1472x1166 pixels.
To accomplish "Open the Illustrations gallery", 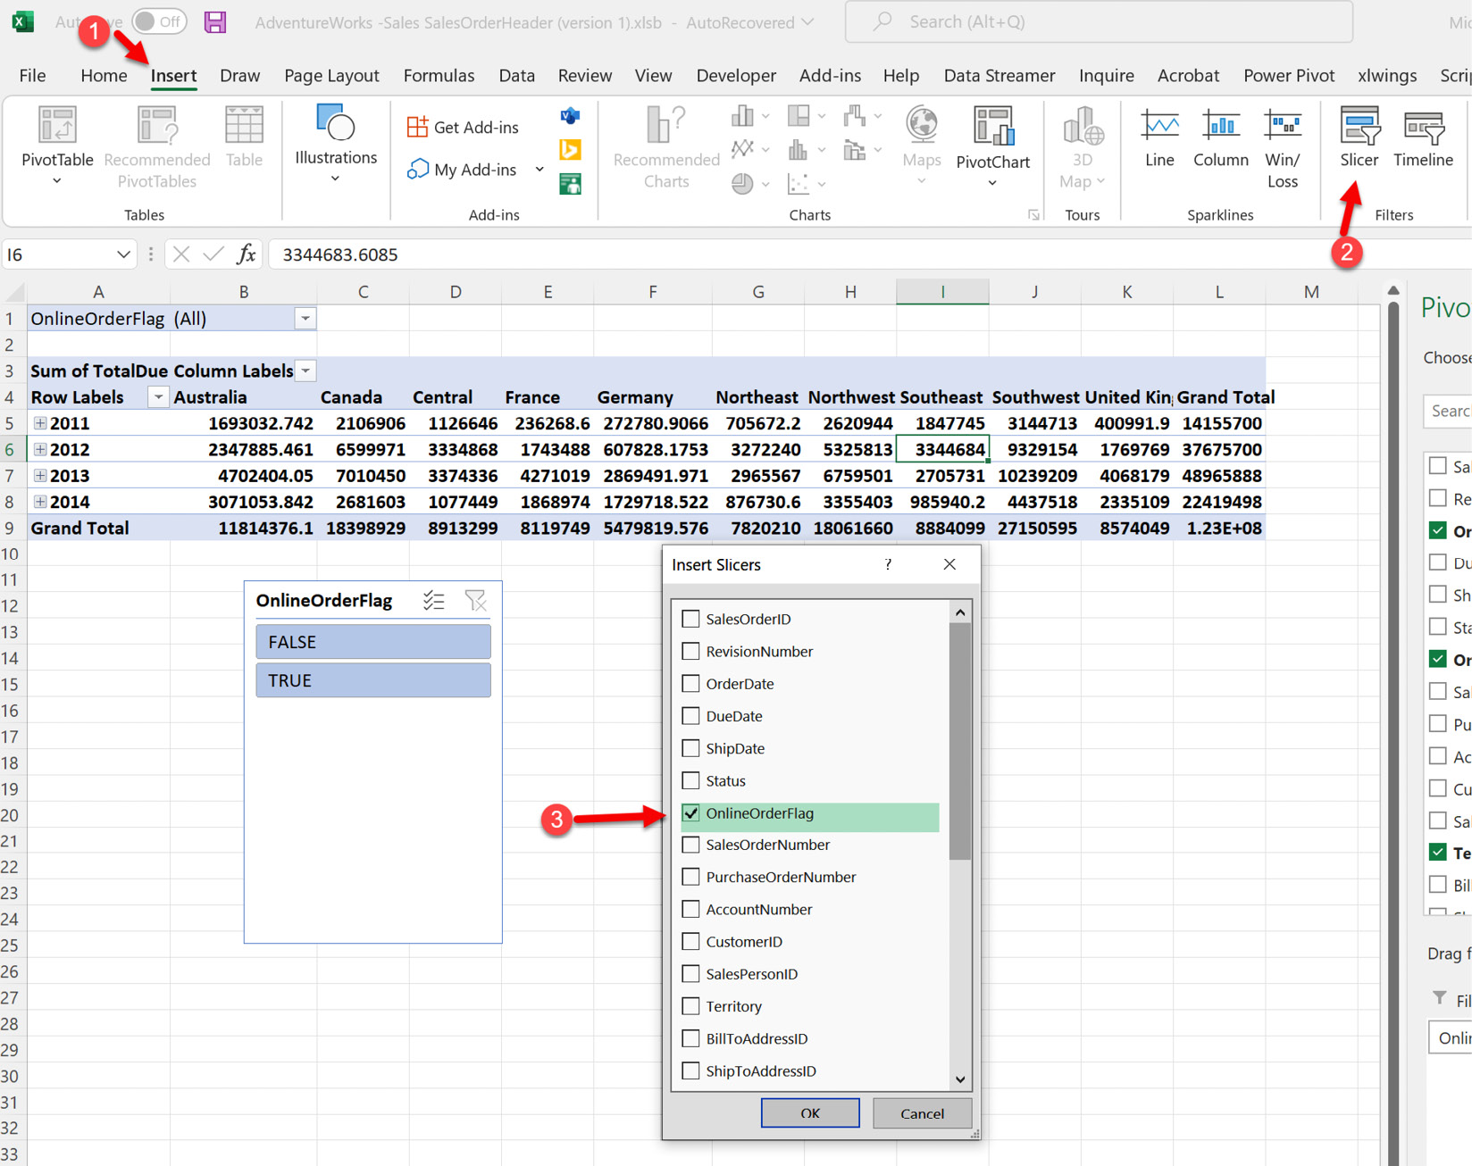I will [x=336, y=143].
